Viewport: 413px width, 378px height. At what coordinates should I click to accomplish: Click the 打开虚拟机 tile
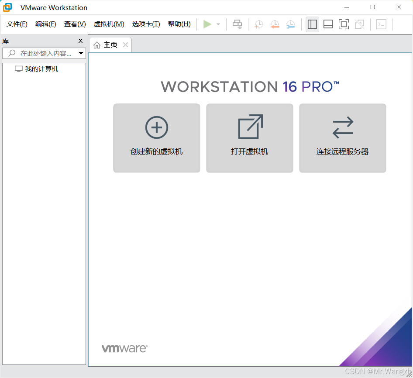(x=249, y=138)
